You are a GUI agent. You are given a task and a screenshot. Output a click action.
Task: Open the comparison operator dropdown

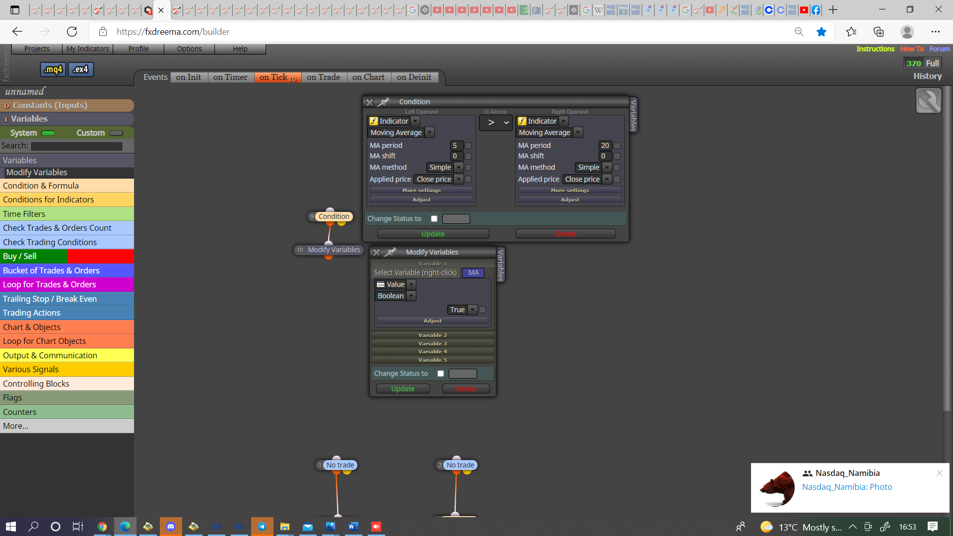pyautogui.click(x=495, y=123)
